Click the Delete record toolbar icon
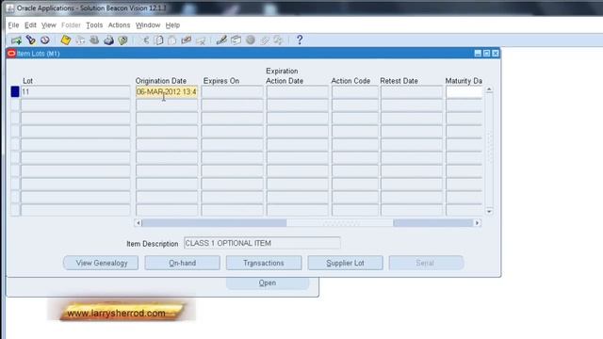Viewport: 603px width, 339px height. (201, 40)
